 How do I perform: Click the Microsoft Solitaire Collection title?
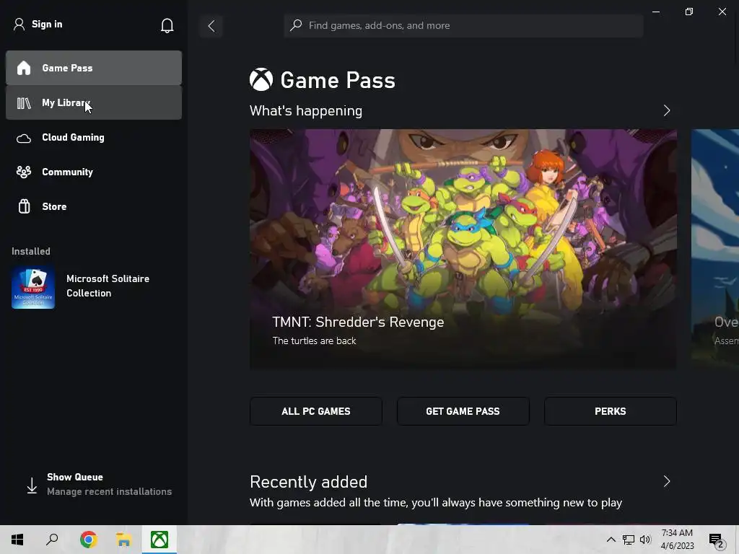pyautogui.click(x=108, y=286)
